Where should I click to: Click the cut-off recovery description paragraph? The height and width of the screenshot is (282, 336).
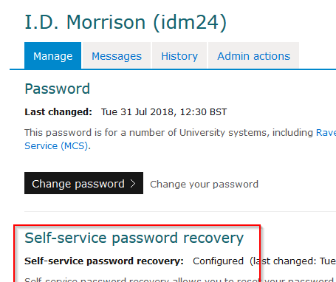click(x=180, y=280)
